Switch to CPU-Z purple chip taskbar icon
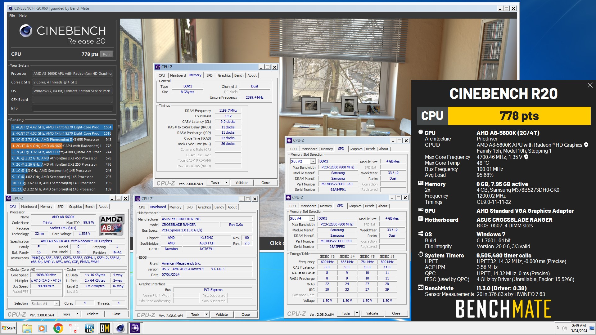This screenshot has height=335, width=596. pyautogui.click(x=135, y=328)
